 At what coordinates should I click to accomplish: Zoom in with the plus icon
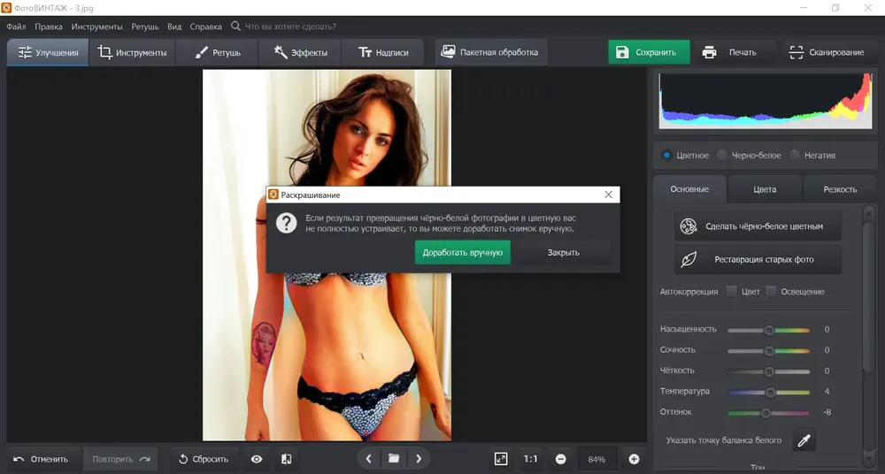(x=634, y=459)
